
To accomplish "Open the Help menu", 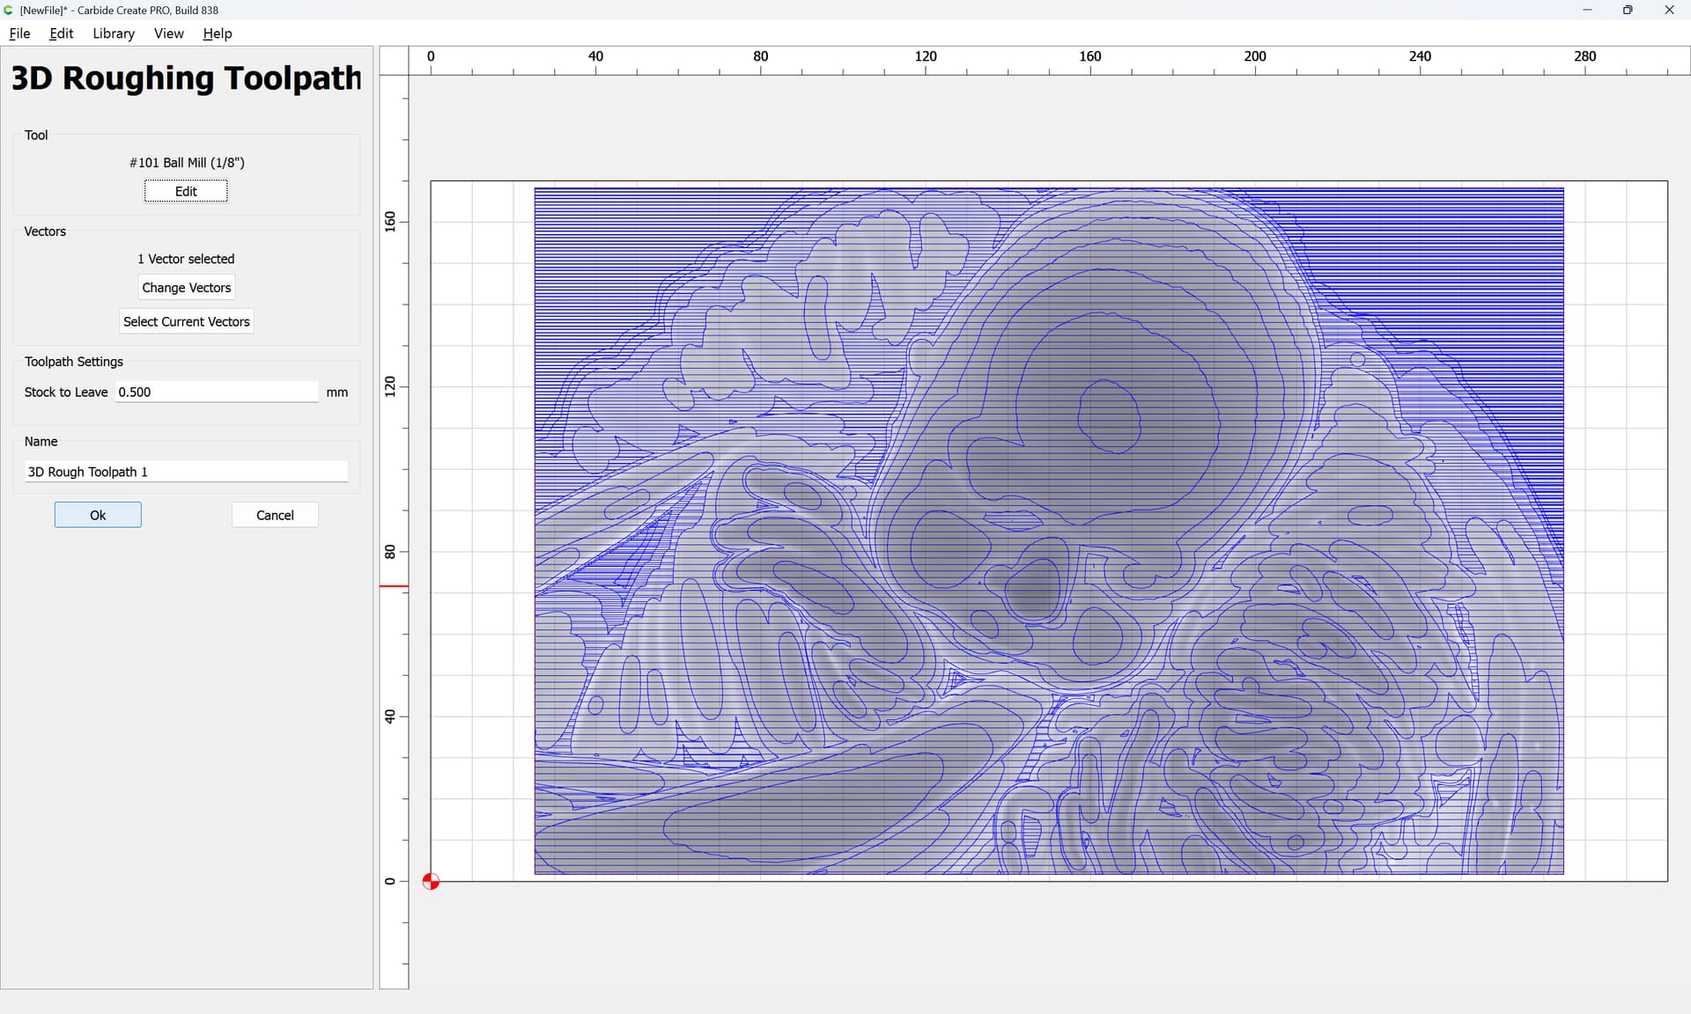I will click(x=217, y=33).
